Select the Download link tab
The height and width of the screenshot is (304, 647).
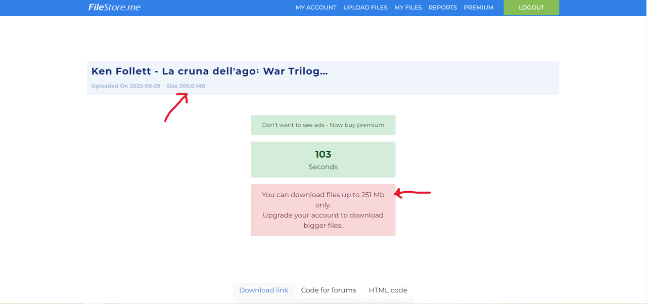coord(263,290)
